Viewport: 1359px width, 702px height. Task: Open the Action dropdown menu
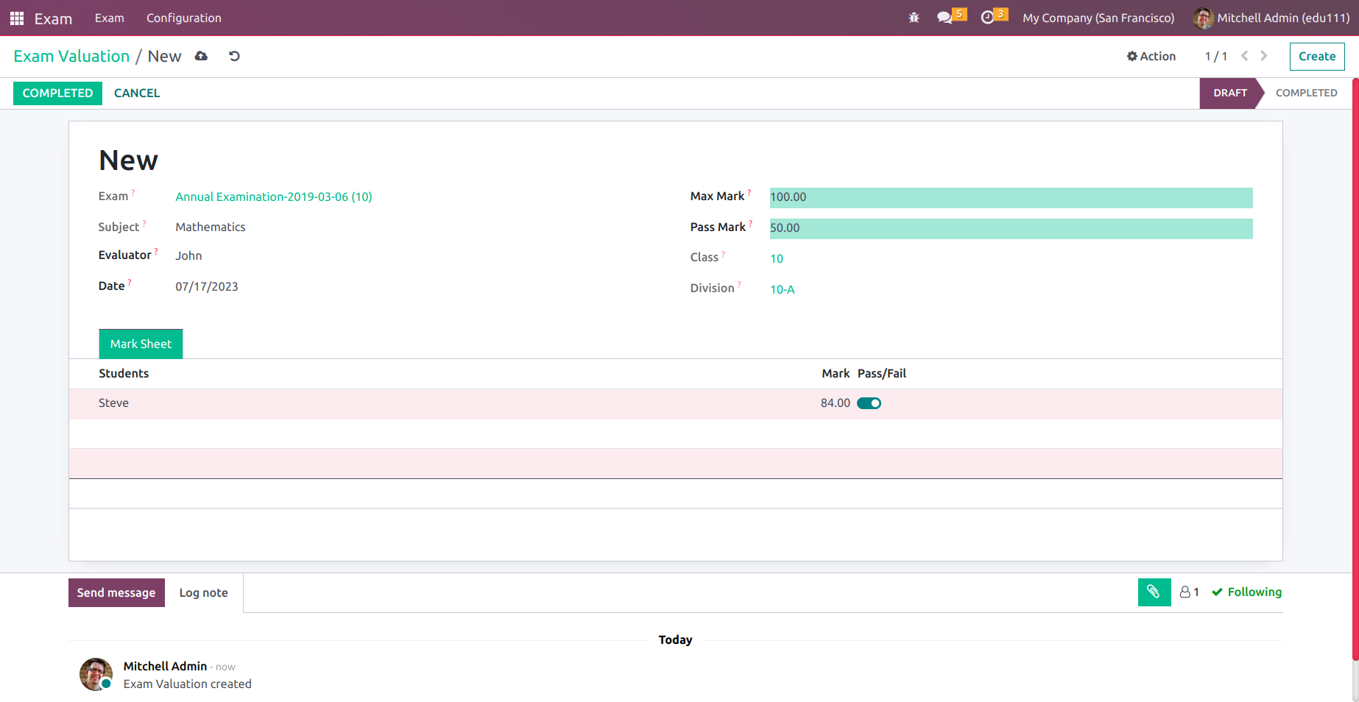click(x=1151, y=57)
